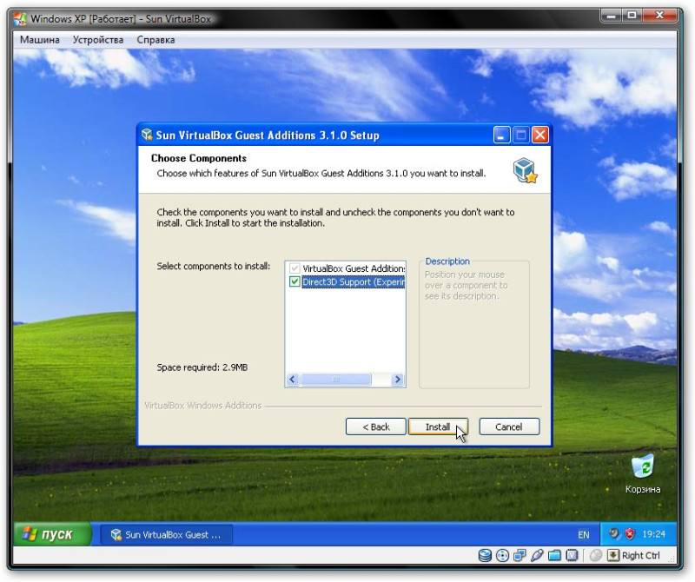Minimize the Windows XP VirtualBox window
This screenshot has width=695, height=582.
pos(612,16)
